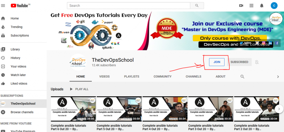Click the Play All triangle icon
284x132 pixels.
(x=71, y=89)
